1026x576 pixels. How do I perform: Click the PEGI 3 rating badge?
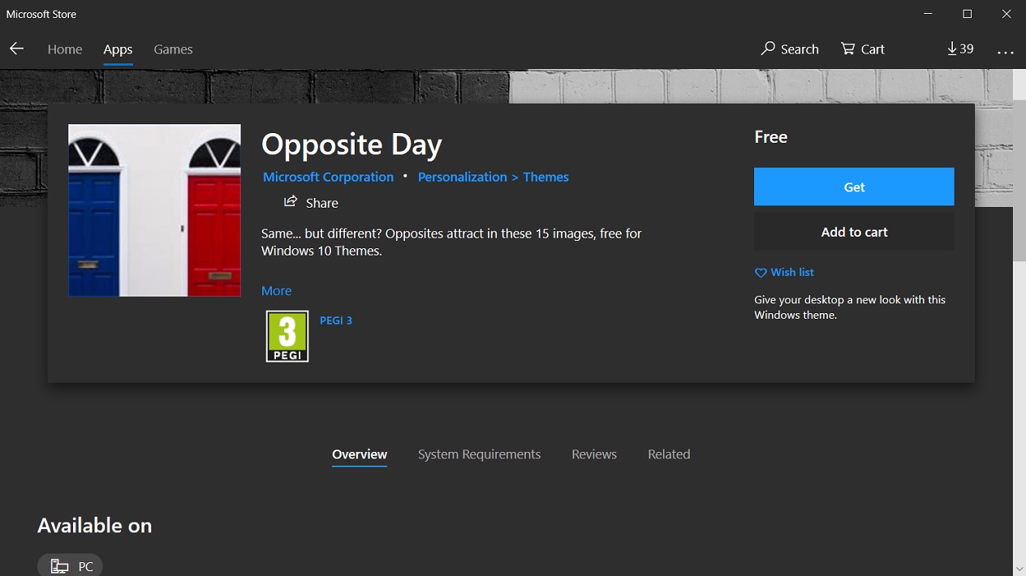(x=287, y=336)
